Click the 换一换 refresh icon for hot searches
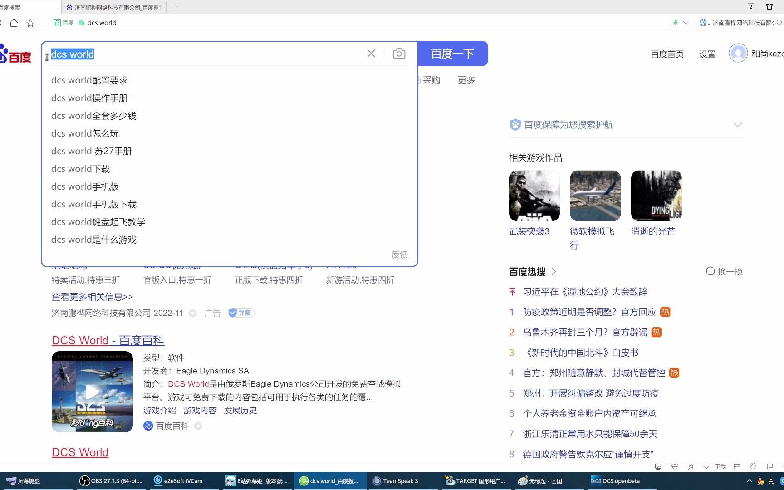The image size is (784, 490). tap(710, 271)
